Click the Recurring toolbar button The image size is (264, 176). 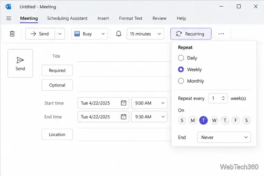coord(191,34)
